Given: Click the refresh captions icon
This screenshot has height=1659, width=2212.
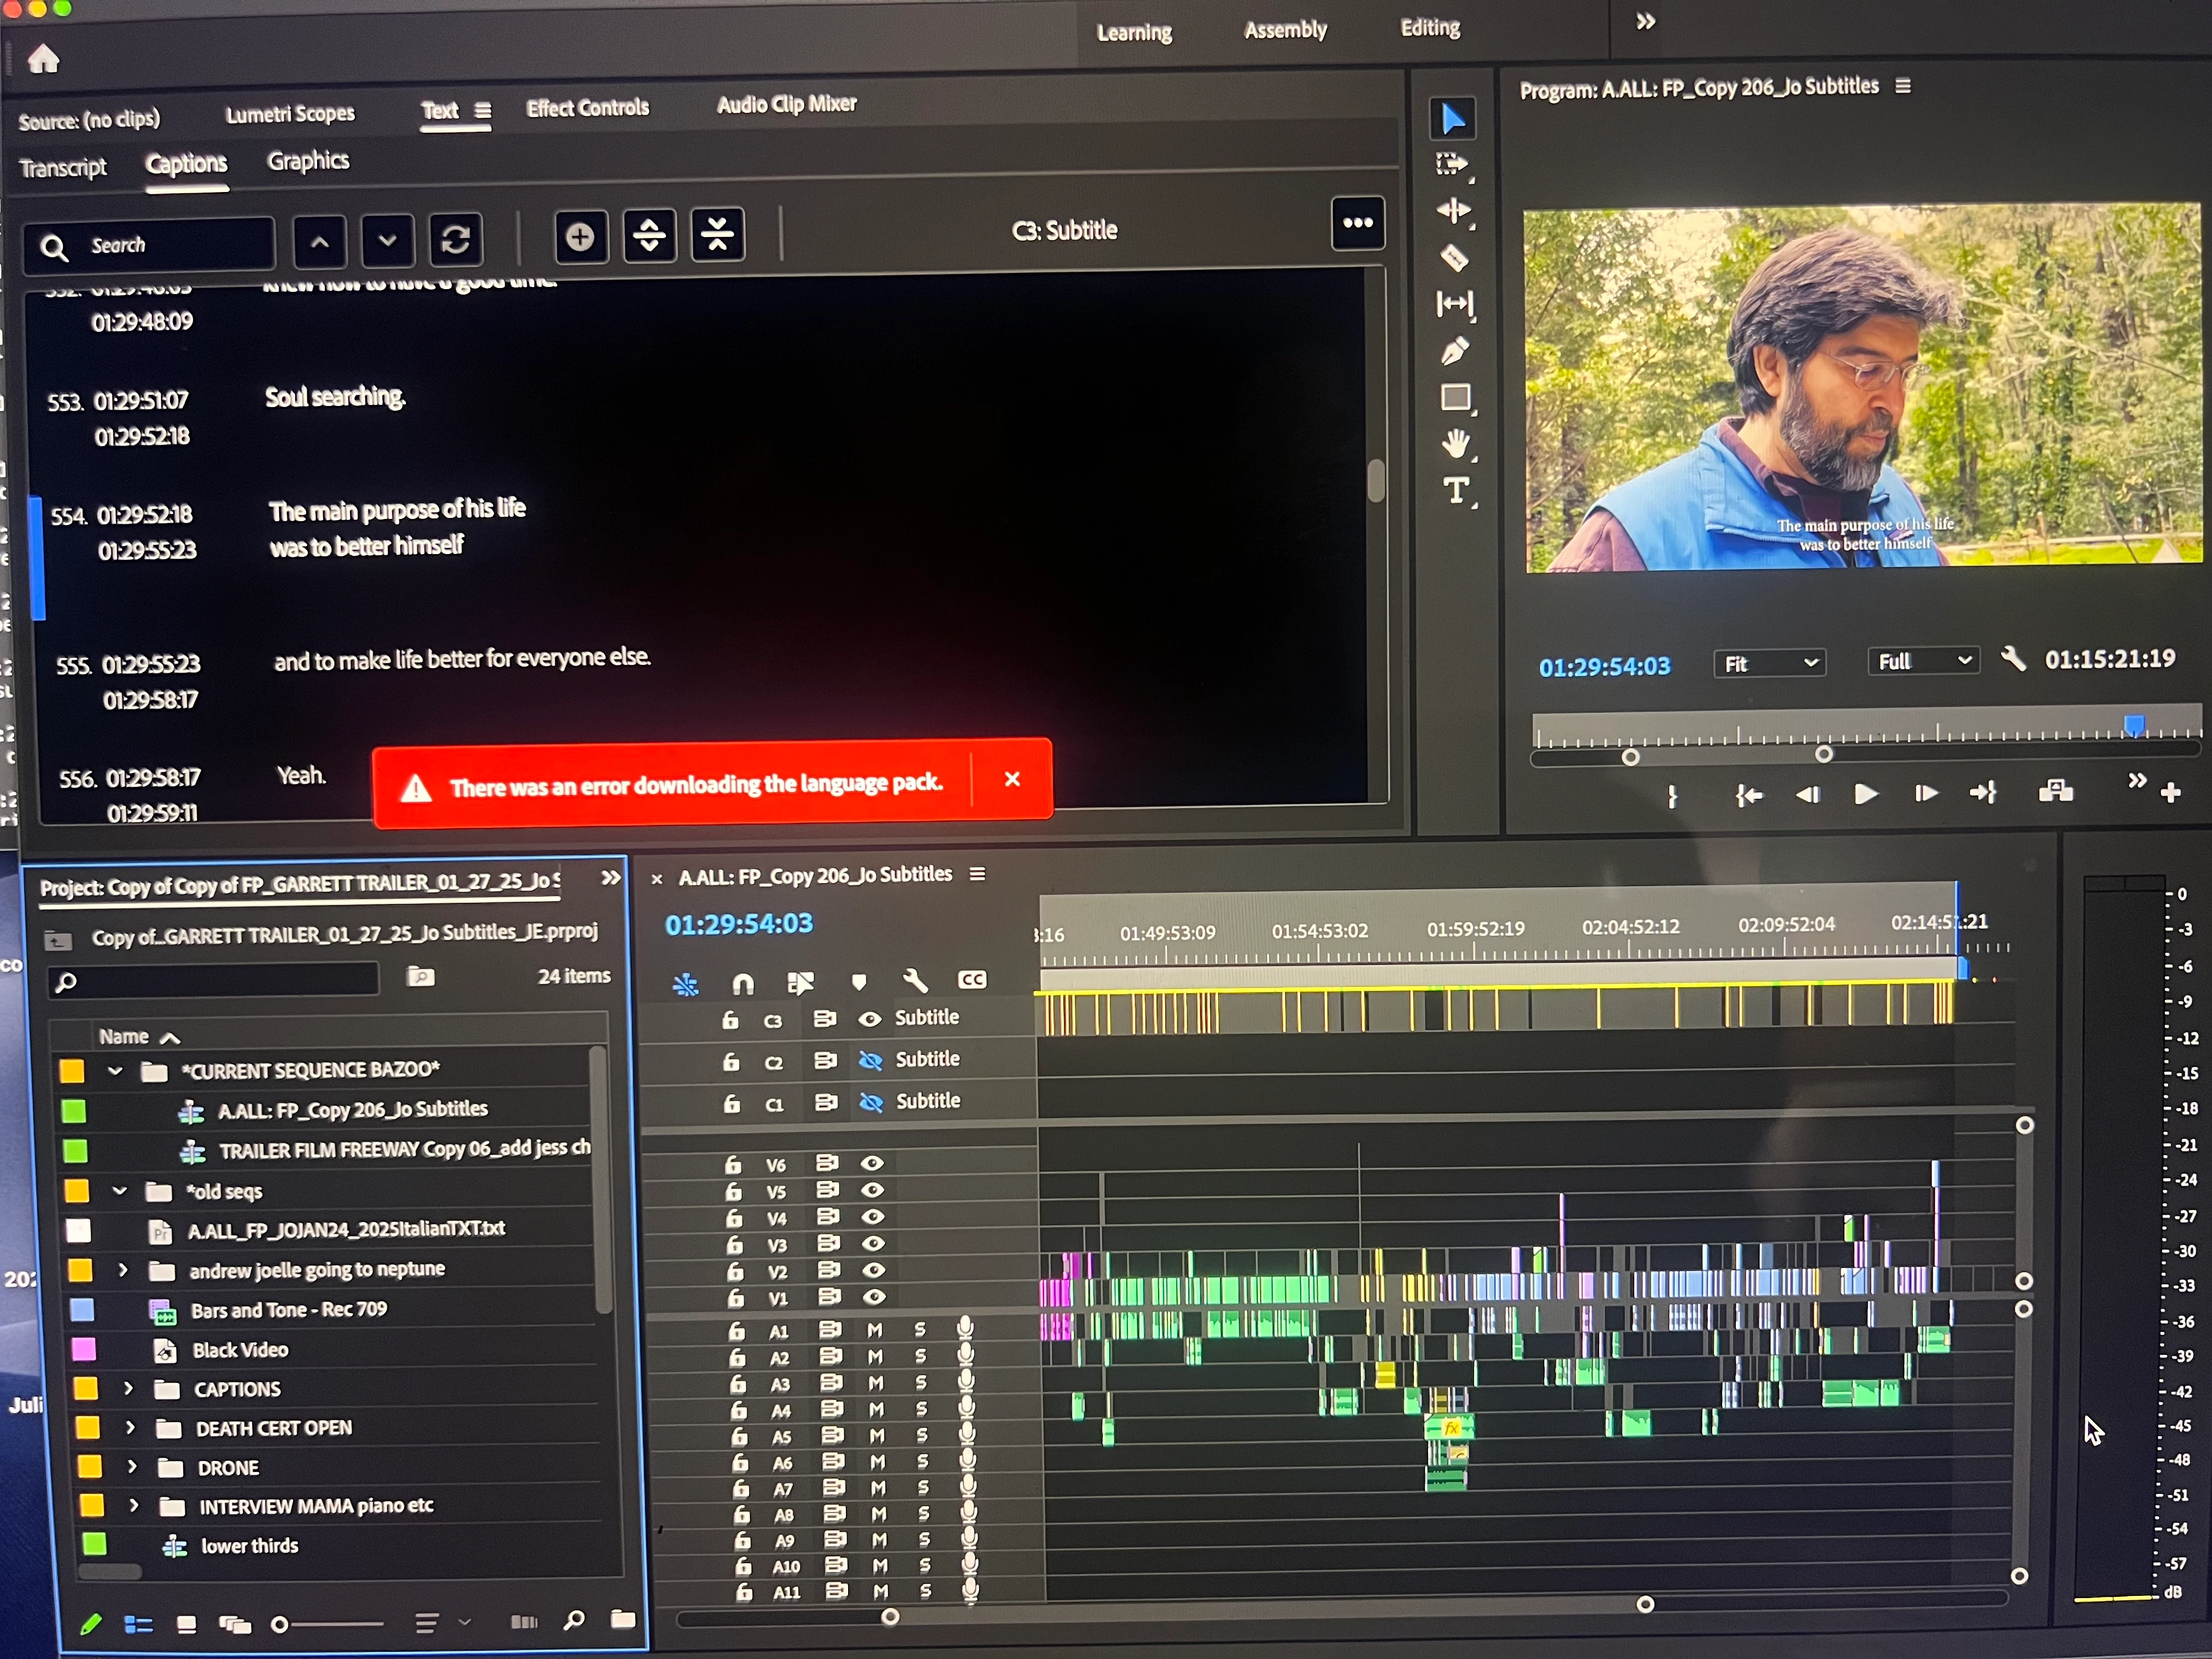Looking at the screenshot, I should tap(456, 240).
